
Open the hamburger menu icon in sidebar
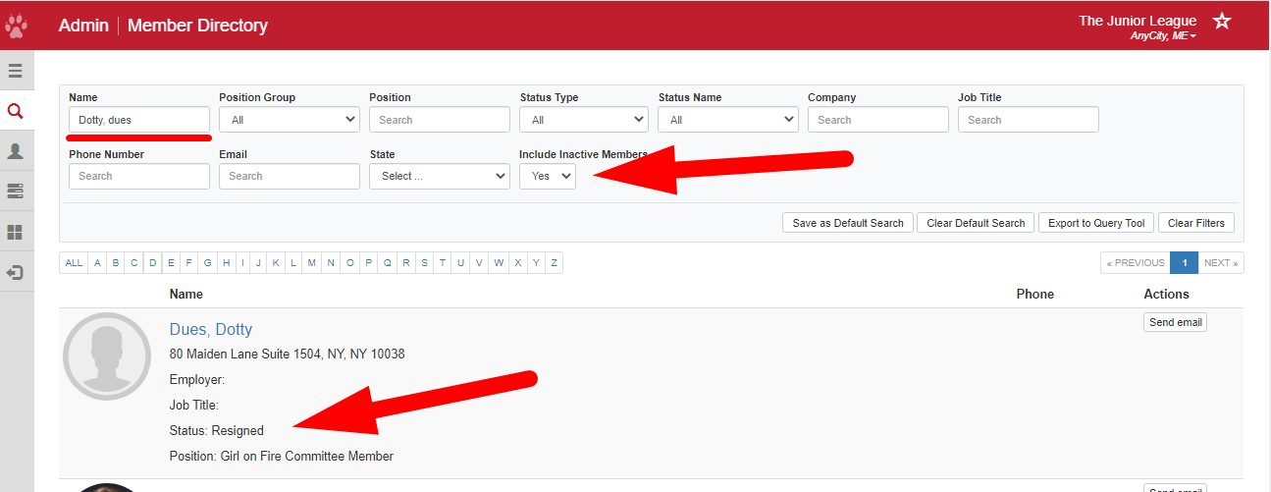click(16, 71)
